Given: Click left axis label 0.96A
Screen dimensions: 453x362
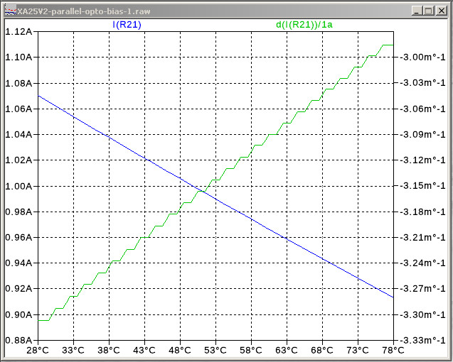Looking at the screenshot, I should pos(18,237).
